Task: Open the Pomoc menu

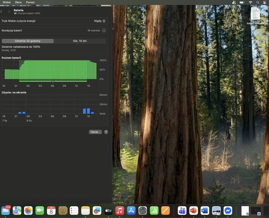Action: coord(30,2)
